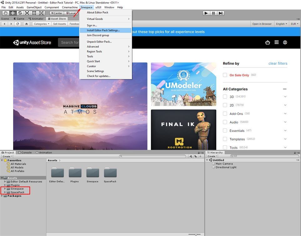Check the Tools category checkbox
Screen dimensions: 301x236
[x=225, y=147]
